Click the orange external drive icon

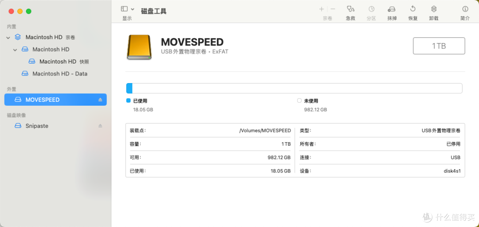[x=139, y=47]
